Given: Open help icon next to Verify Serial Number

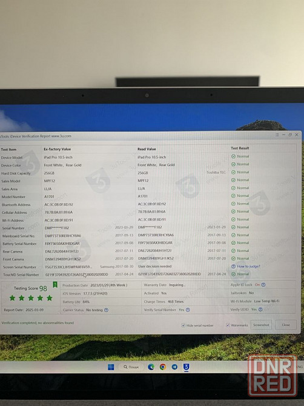Looking at the screenshot, I should point(188,310).
